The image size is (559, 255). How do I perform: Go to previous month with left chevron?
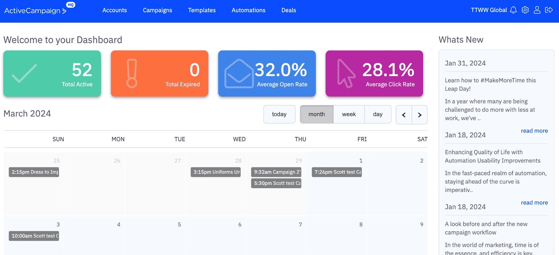tap(404, 115)
